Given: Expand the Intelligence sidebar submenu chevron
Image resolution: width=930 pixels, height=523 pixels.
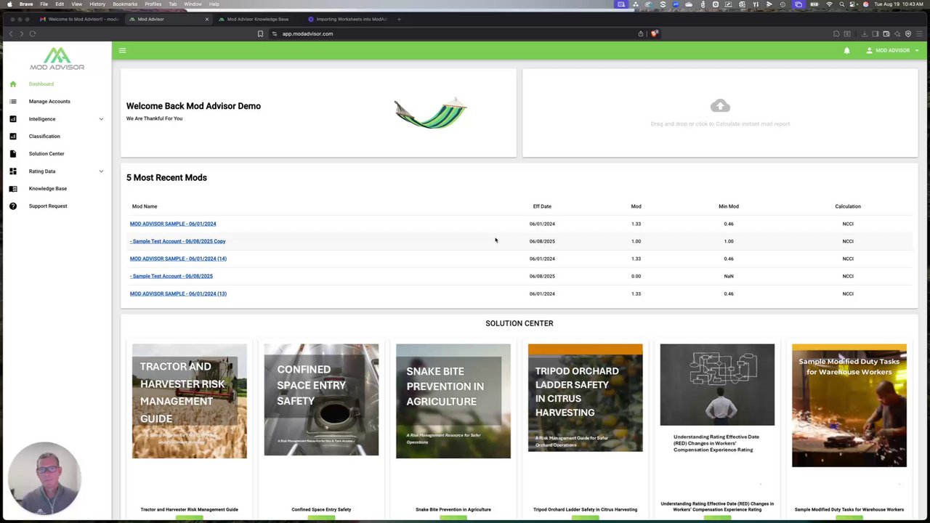Looking at the screenshot, I should click(101, 119).
